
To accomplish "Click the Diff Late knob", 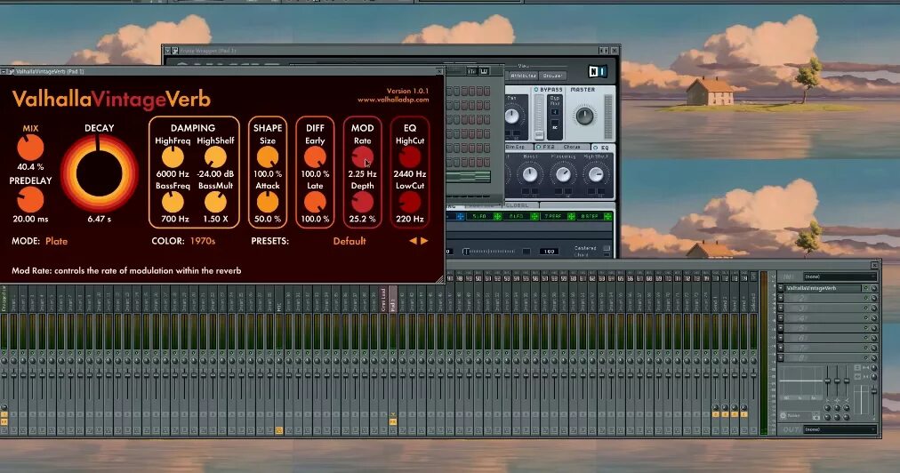I will pos(315,202).
